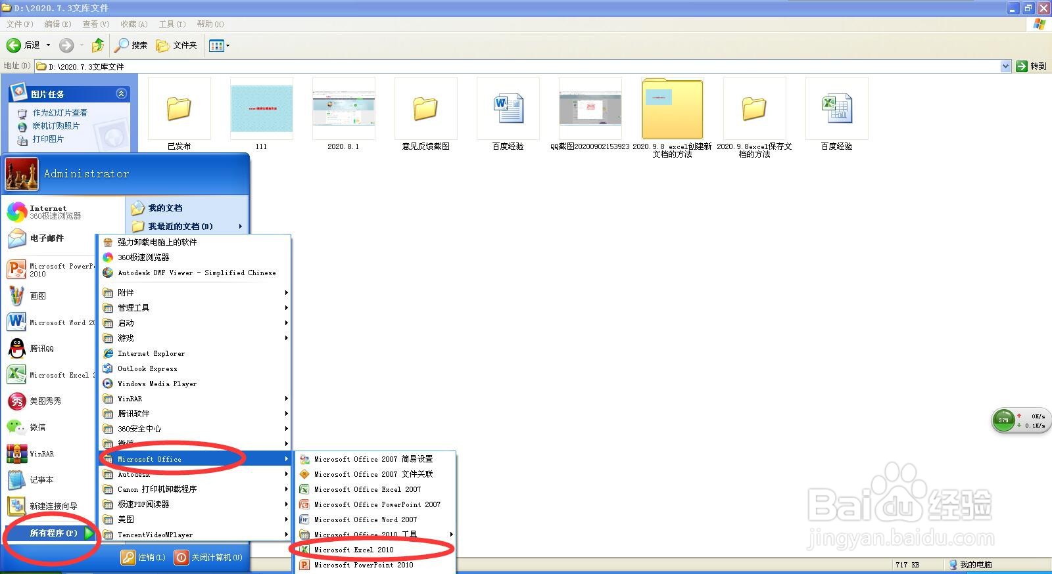The width and height of the screenshot is (1052, 574).
Task: Click the Forward arrow icon in toolbar
Action: click(66, 45)
